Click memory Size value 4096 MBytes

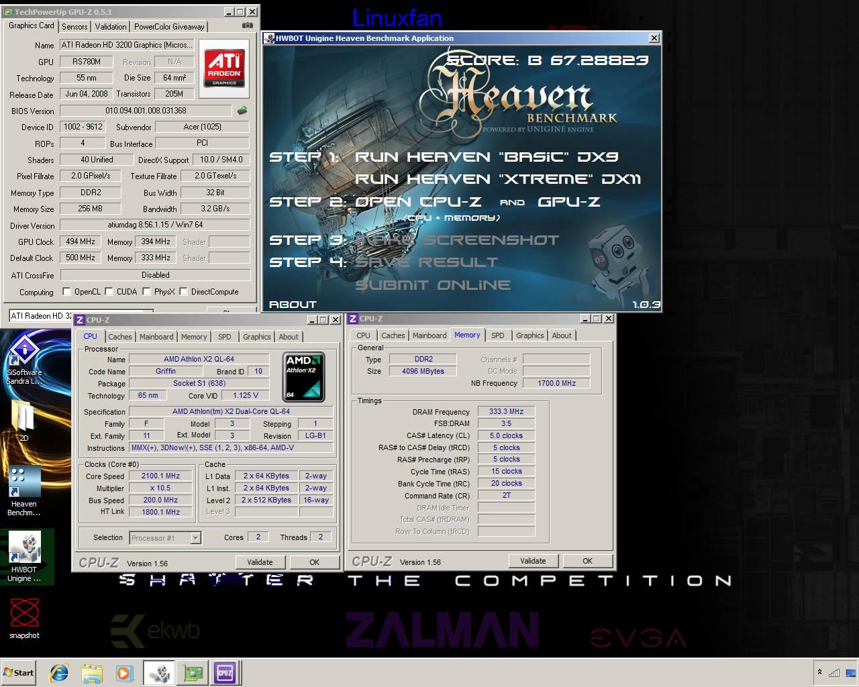pos(423,371)
